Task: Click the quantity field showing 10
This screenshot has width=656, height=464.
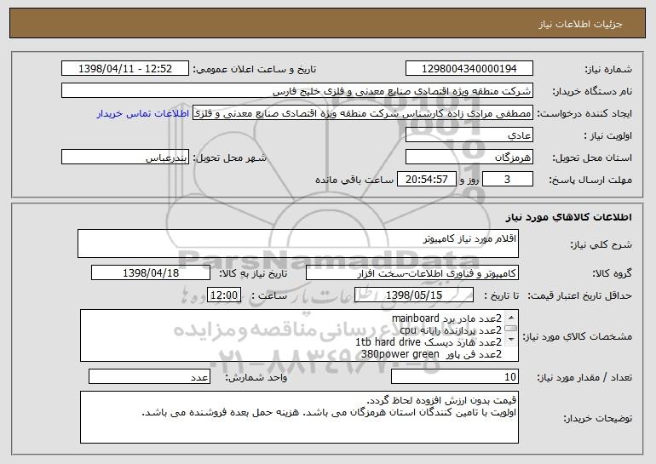Action: coord(455,376)
